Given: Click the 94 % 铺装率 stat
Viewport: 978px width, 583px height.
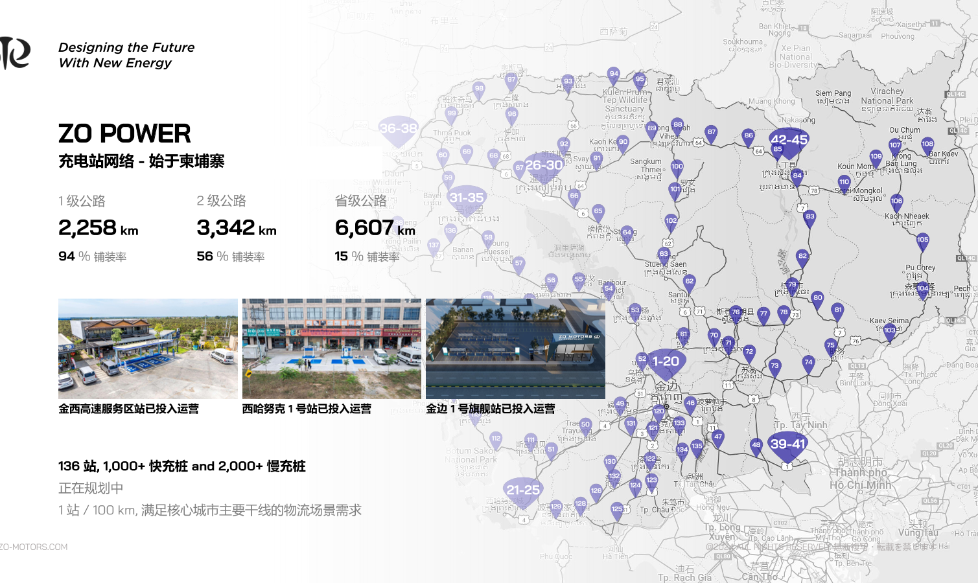Looking at the screenshot, I should click(92, 257).
